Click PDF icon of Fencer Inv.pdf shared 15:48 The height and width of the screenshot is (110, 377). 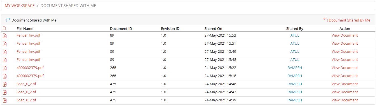pos(4,60)
